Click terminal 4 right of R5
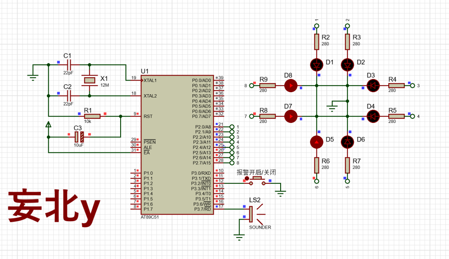This screenshot has height=259, width=449. pos(412,116)
